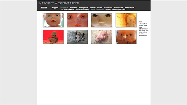Image resolution: width=187 pixels, height=105 pixels.
Task: Enlarge the red background doll thumbnail
Action: (x=53, y=37)
